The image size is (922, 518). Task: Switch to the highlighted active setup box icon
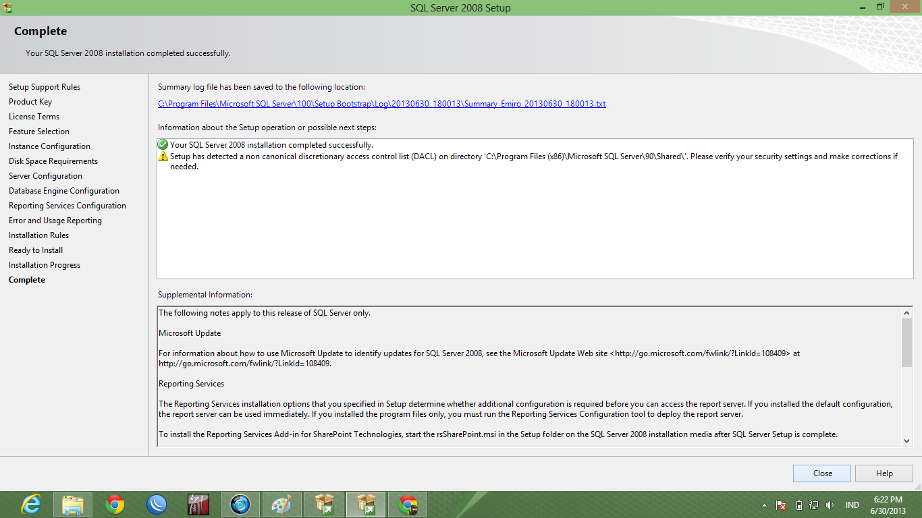[x=366, y=505]
